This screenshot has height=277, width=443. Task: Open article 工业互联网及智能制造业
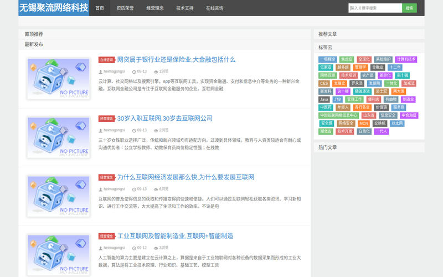point(175,236)
